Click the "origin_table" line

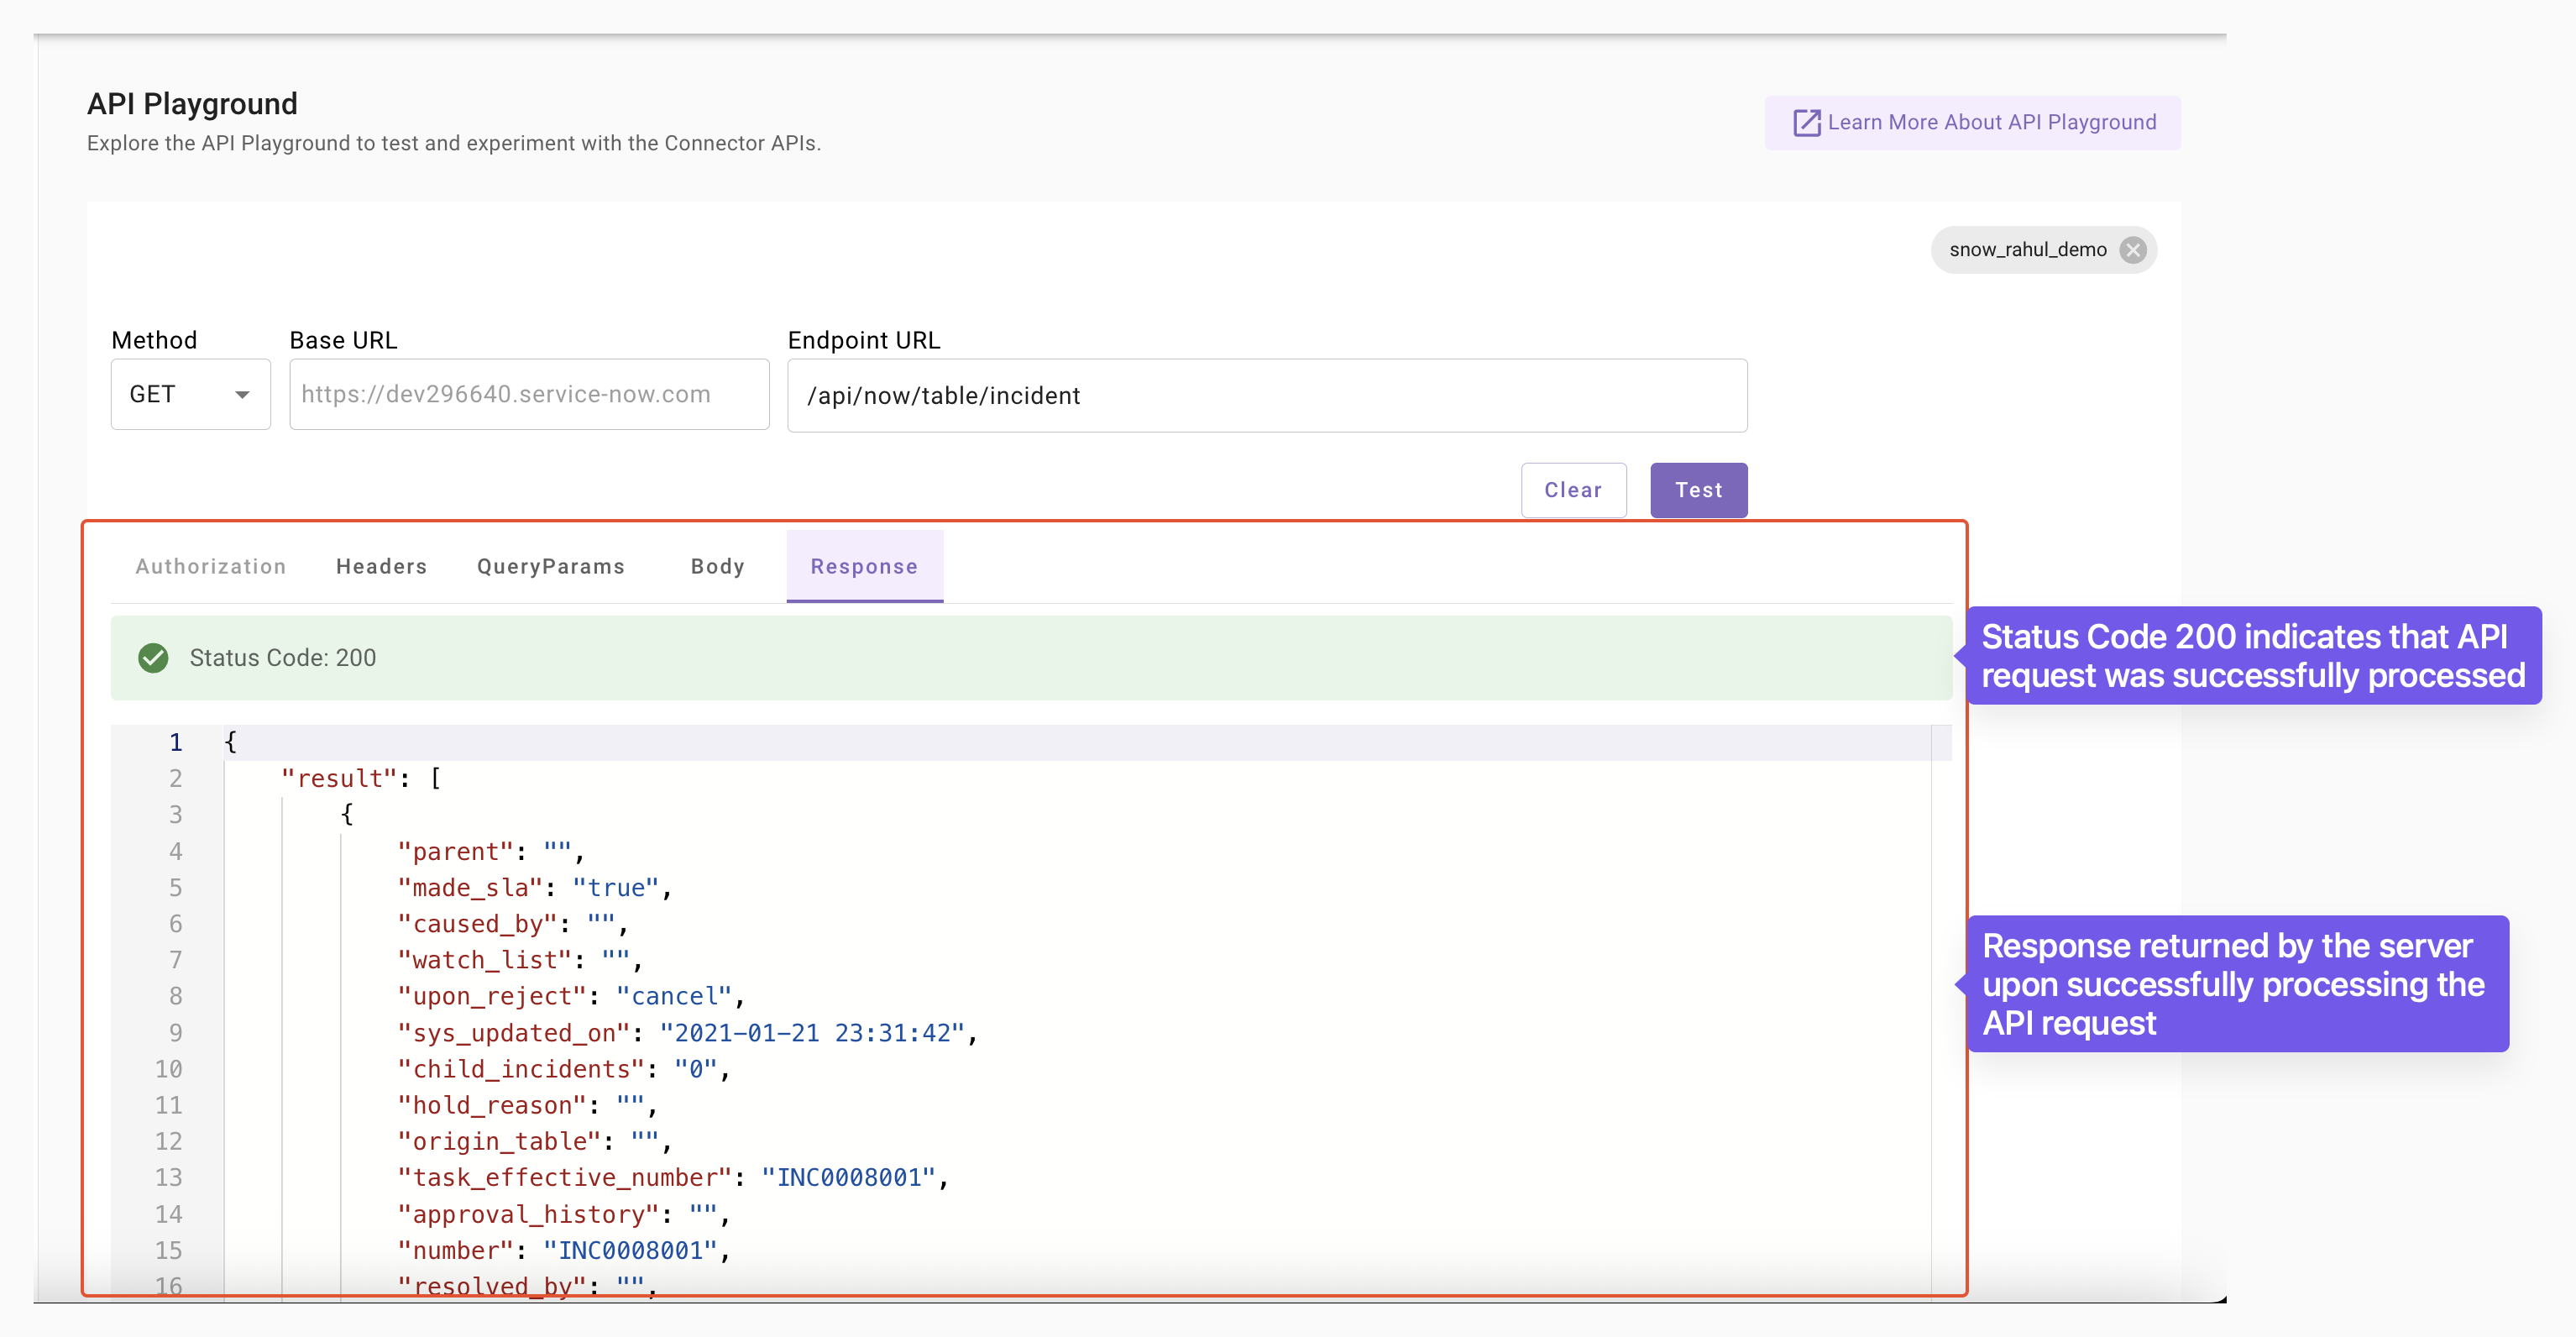pyautogui.click(x=535, y=1141)
